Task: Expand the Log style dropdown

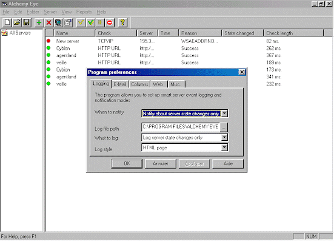Action: (224, 148)
